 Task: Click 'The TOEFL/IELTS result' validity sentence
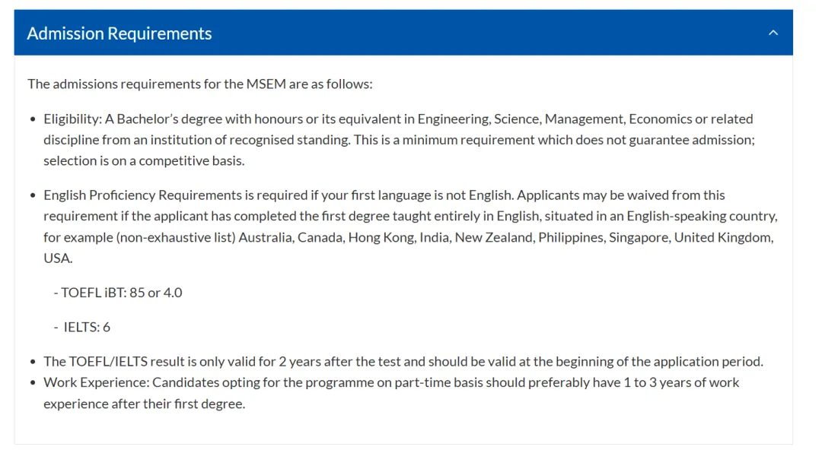403,361
